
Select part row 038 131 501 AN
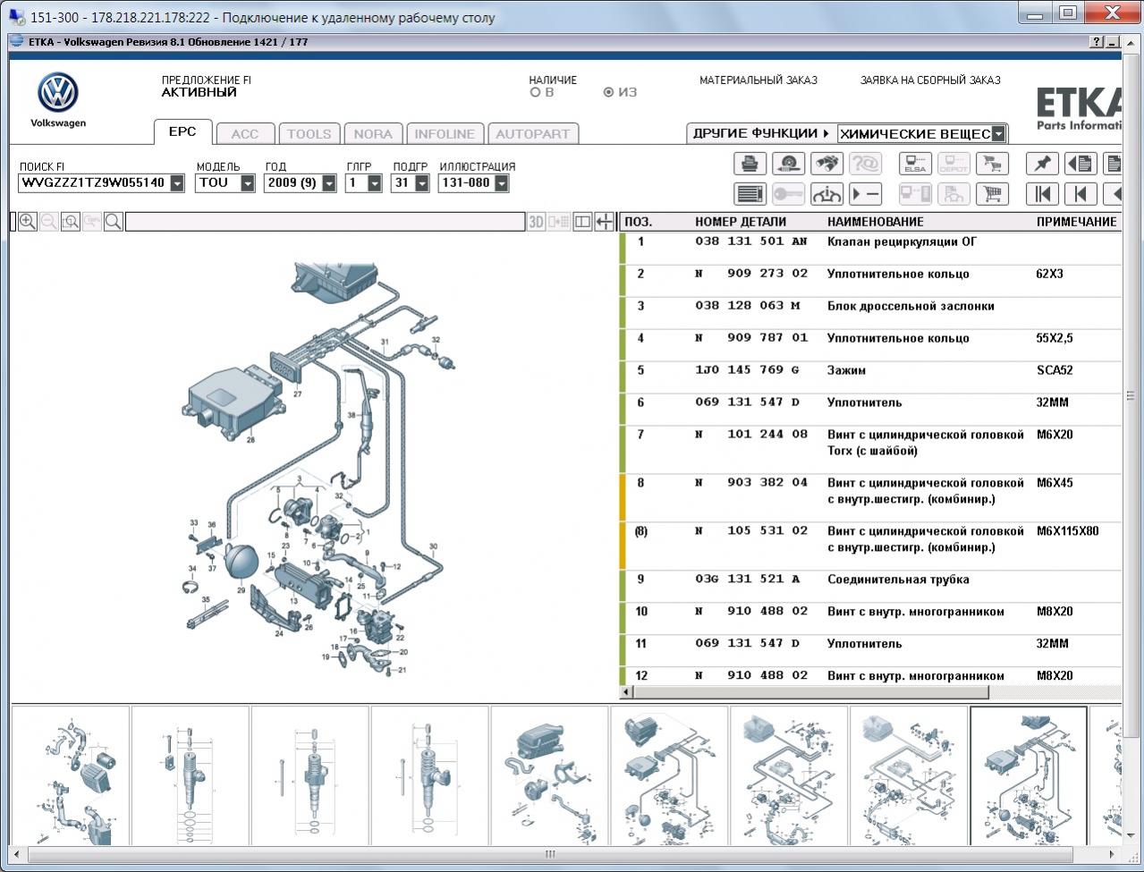pyautogui.click(x=870, y=249)
